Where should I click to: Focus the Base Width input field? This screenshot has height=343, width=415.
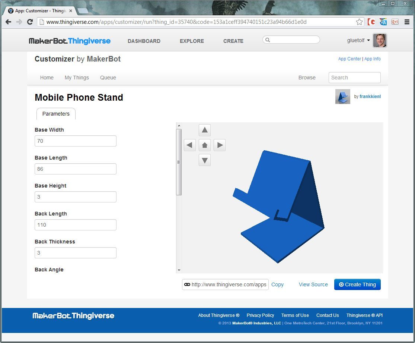76,141
